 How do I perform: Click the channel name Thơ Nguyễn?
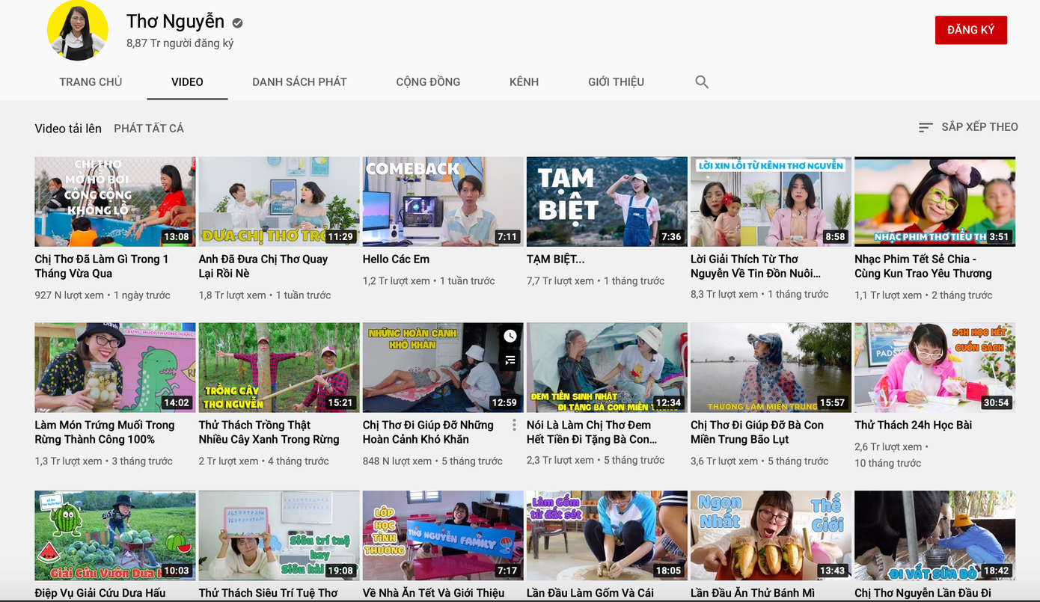click(x=177, y=22)
